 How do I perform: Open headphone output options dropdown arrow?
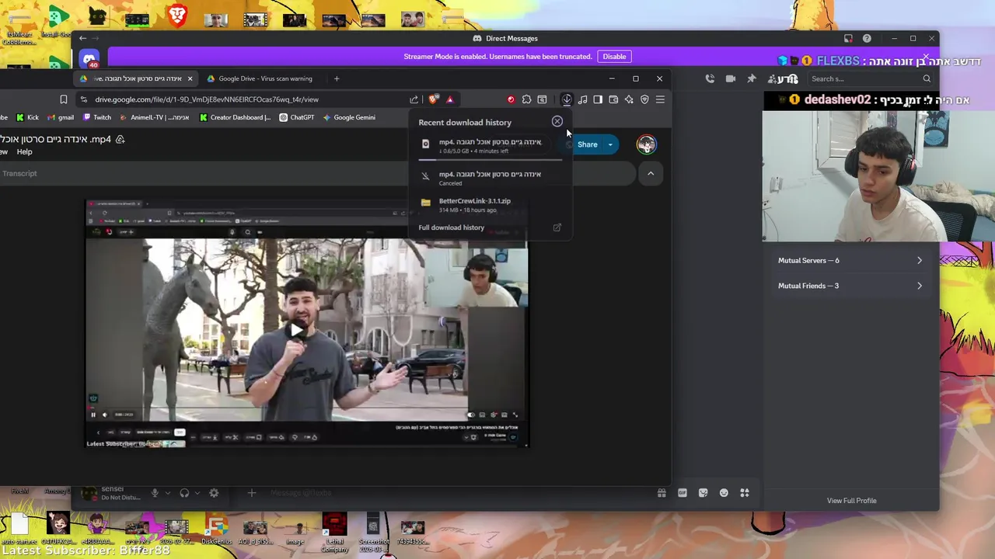(x=197, y=493)
